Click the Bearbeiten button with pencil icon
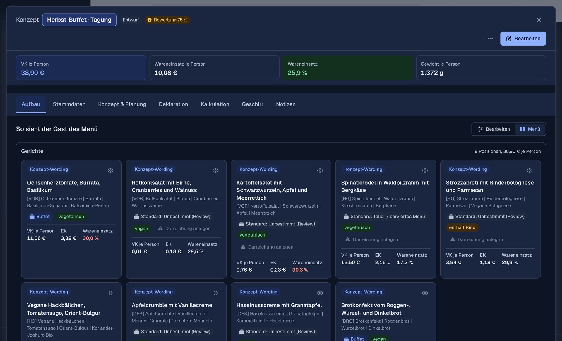 coord(523,39)
